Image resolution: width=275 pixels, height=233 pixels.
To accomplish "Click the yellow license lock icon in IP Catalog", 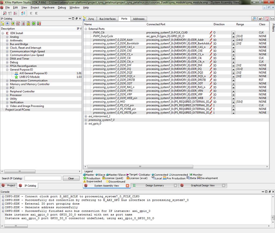I will click(28, 23).
